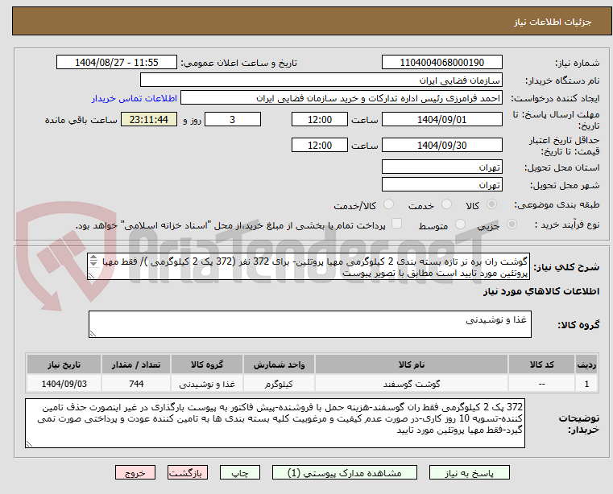Click the requester field احمد فرامرزی
Viewport: 613px width, 494px height.
coord(341,98)
